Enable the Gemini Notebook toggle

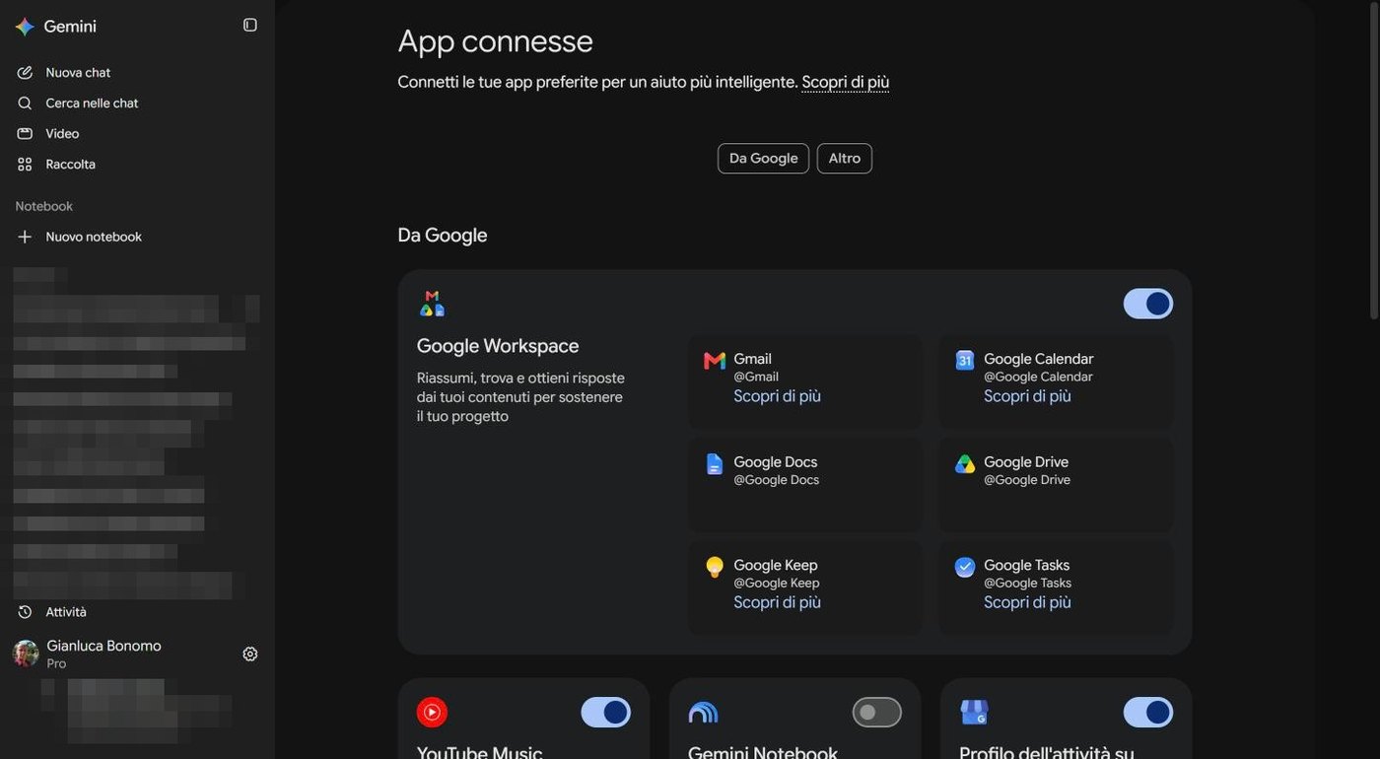[x=877, y=713]
